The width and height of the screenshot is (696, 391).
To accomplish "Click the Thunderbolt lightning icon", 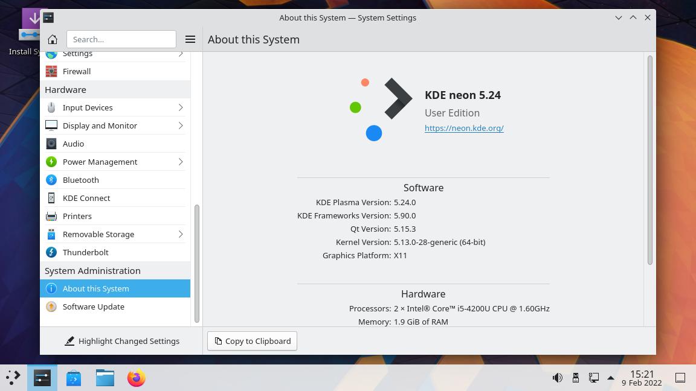I will [51, 252].
